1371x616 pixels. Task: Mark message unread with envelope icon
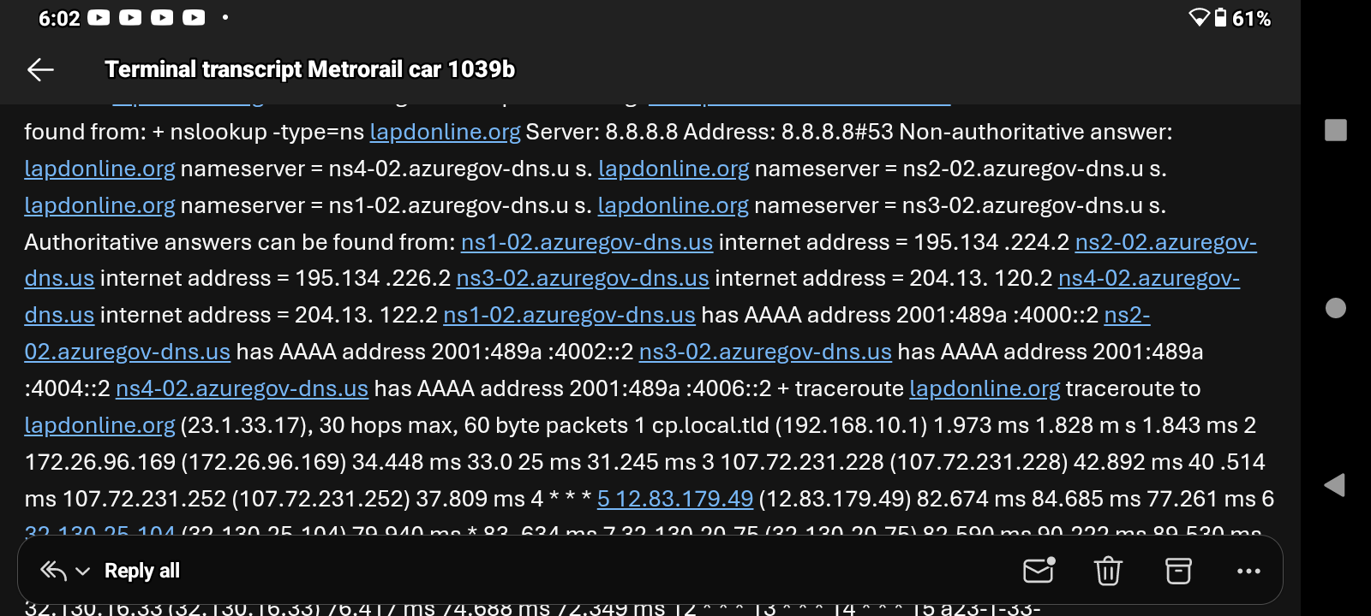(1039, 571)
